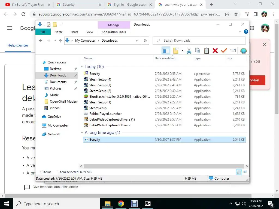Click the Rename icon in Explorer toolbar

233,51
